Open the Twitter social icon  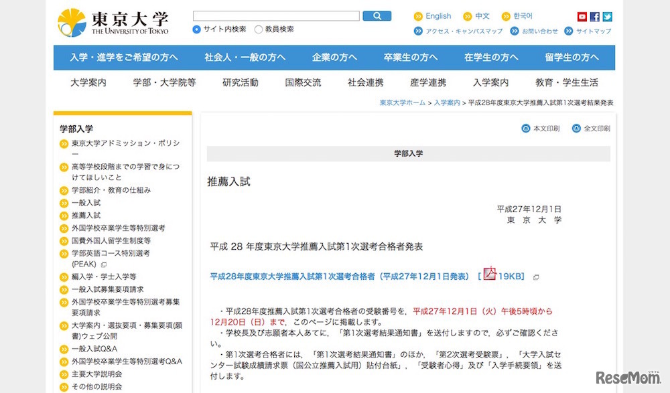[x=607, y=17]
